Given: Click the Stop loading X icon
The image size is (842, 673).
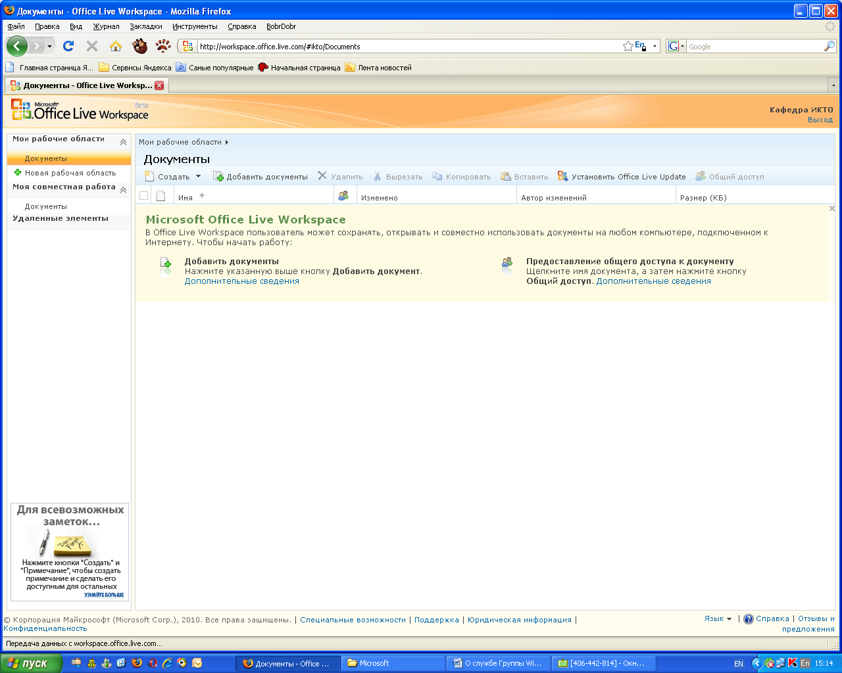Looking at the screenshot, I should coord(92,46).
